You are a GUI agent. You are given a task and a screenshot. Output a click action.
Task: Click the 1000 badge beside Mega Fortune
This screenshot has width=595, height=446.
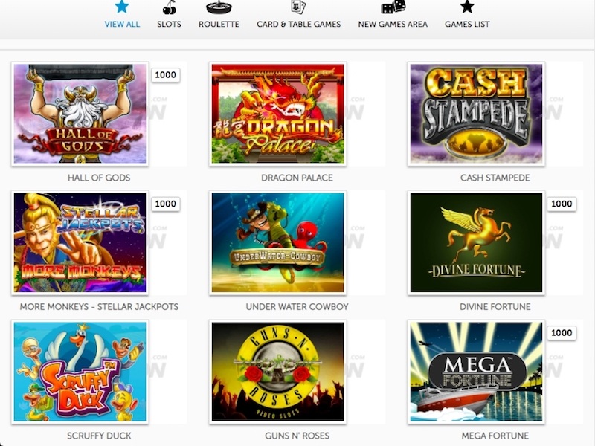(x=562, y=332)
